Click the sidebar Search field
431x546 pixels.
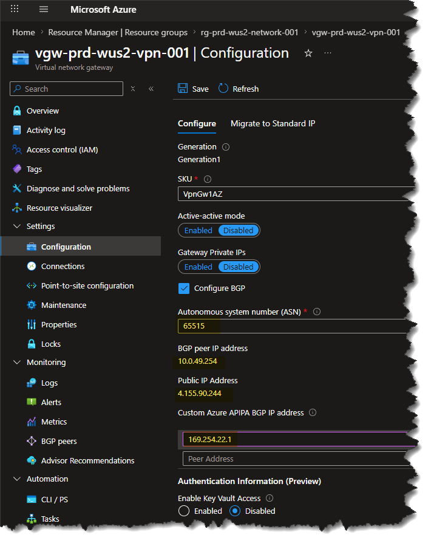point(67,89)
